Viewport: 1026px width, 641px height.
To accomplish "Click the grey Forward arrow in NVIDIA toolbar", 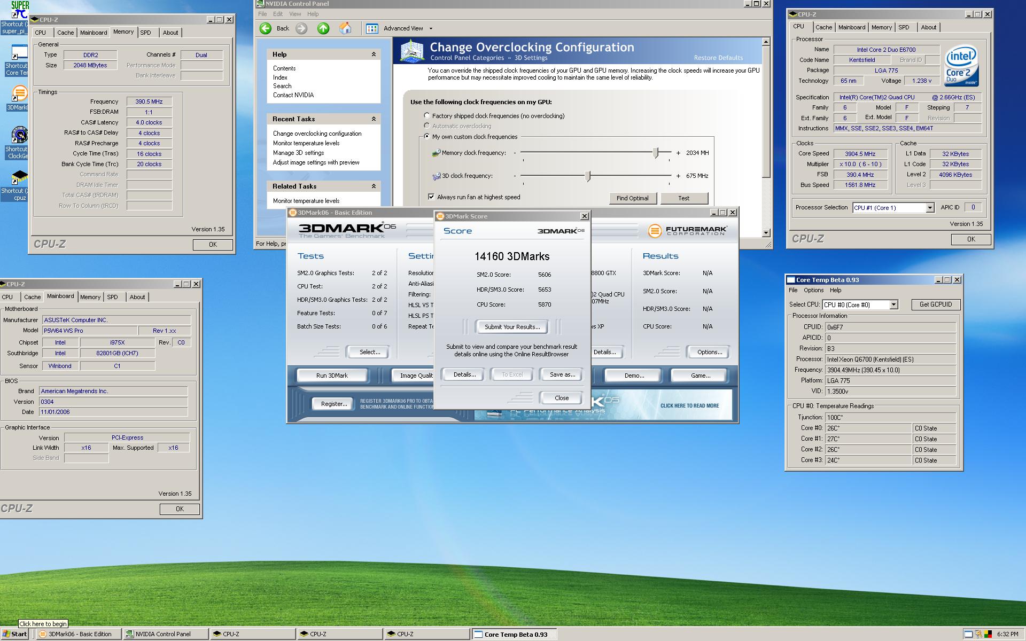I will [x=301, y=28].
